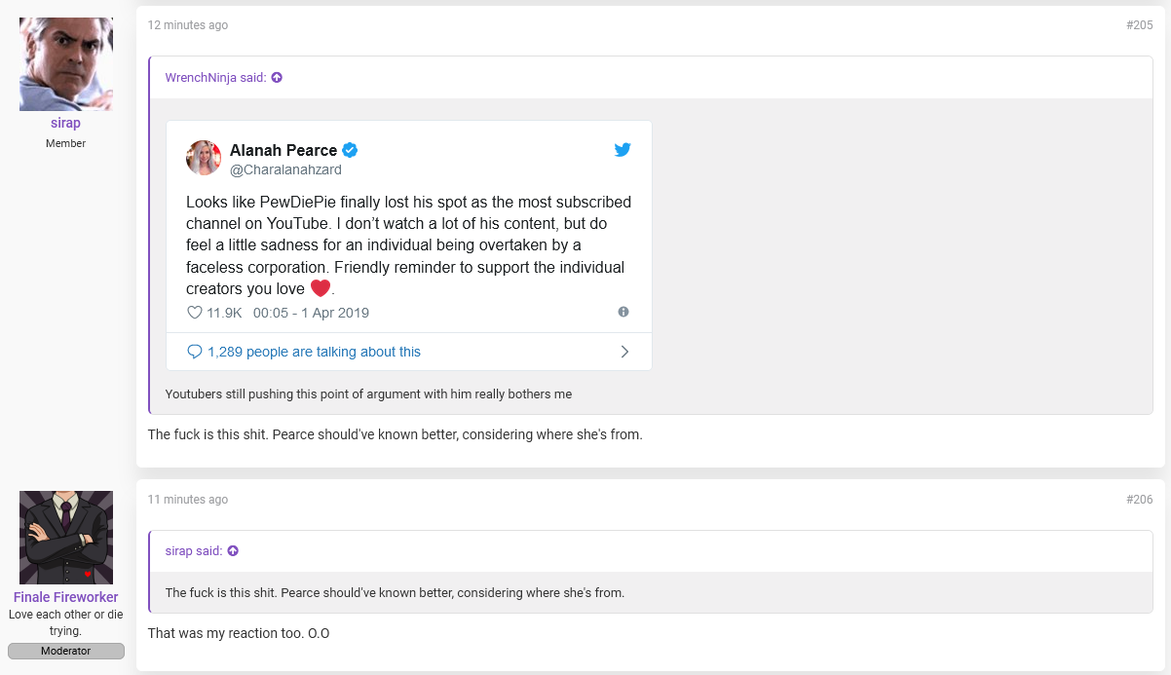1171x675 pixels.
Task: Open Finale Fireworker's avatar image
Action: tap(66, 538)
